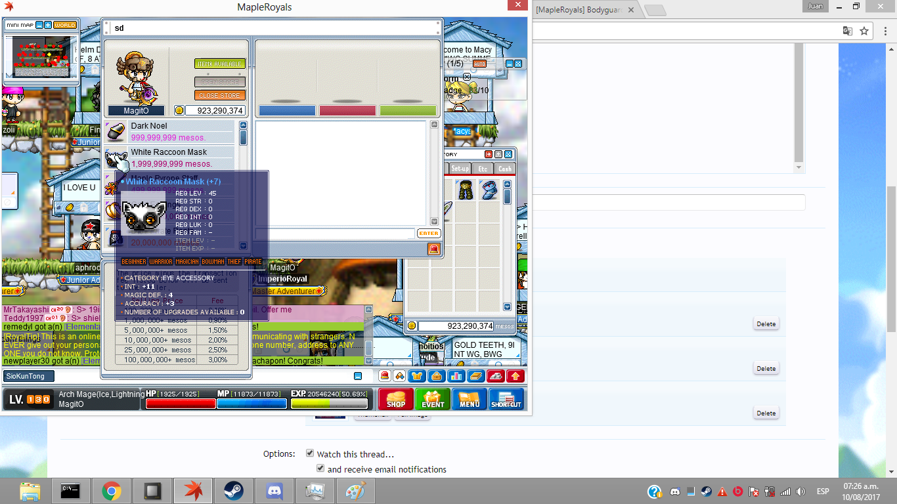The height and width of the screenshot is (504, 897).
Task: Open the inventory bag quickbar icon
Action: (437, 376)
